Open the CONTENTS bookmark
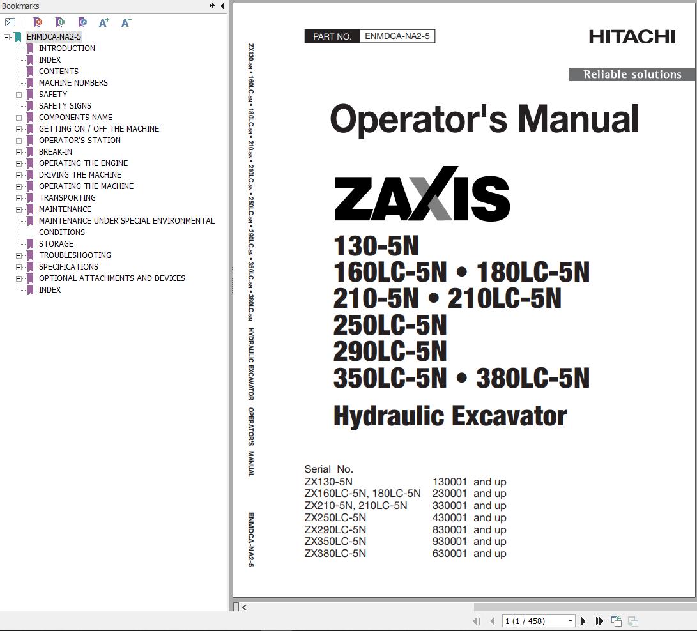This screenshot has height=631, width=697. click(59, 71)
